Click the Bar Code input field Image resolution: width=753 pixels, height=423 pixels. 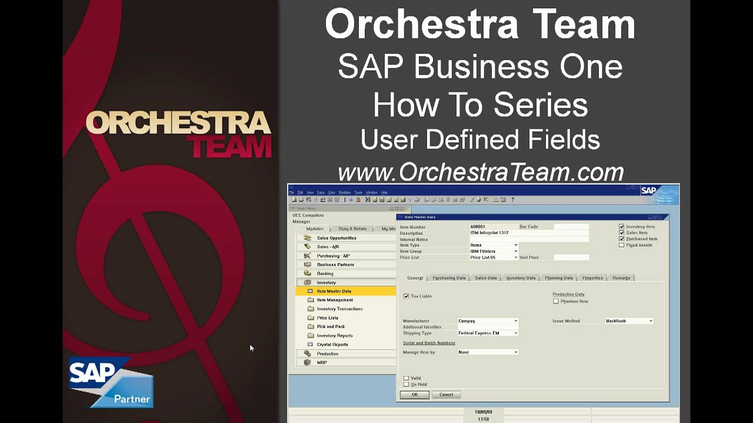(x=571, y=227)
